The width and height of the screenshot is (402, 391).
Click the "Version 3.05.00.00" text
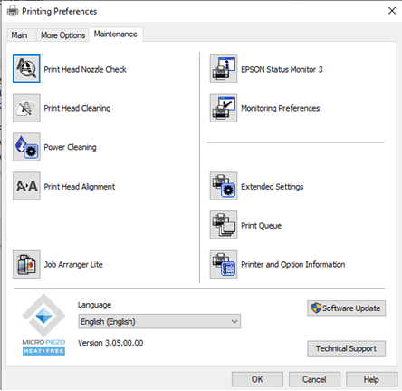pos(110,343)
